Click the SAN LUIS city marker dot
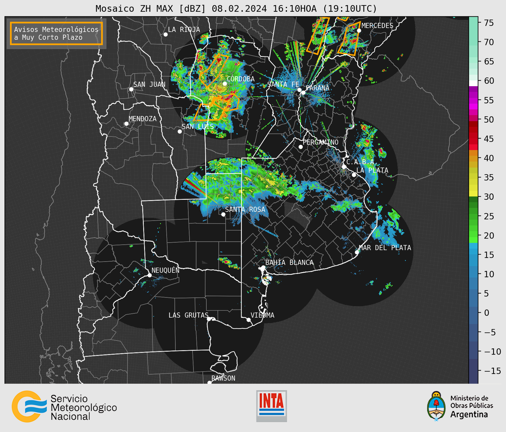 (x=180, y=132)
